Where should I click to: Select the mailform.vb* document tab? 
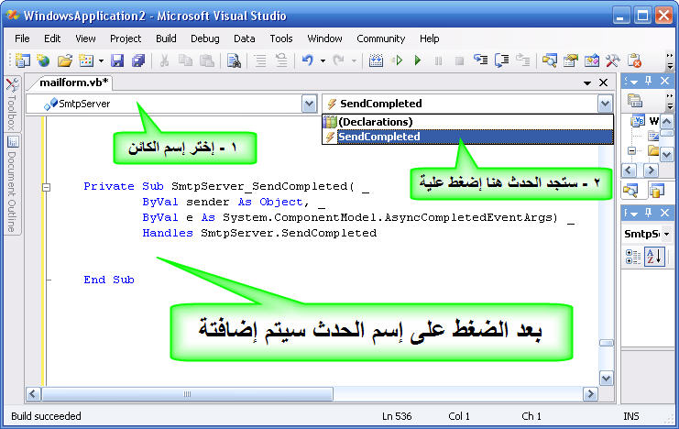click(75, 82)
